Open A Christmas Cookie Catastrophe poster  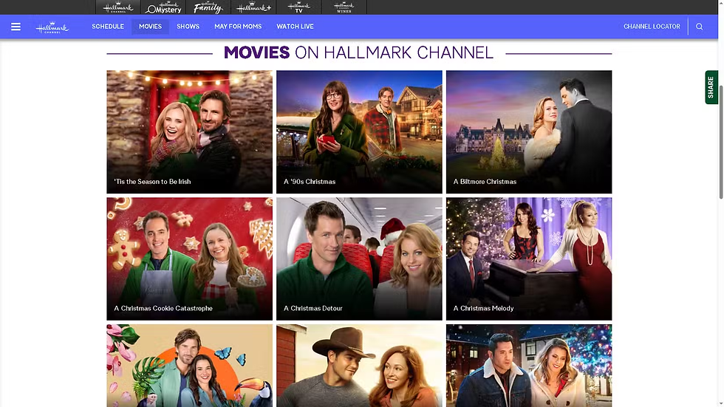coord(189,259)
